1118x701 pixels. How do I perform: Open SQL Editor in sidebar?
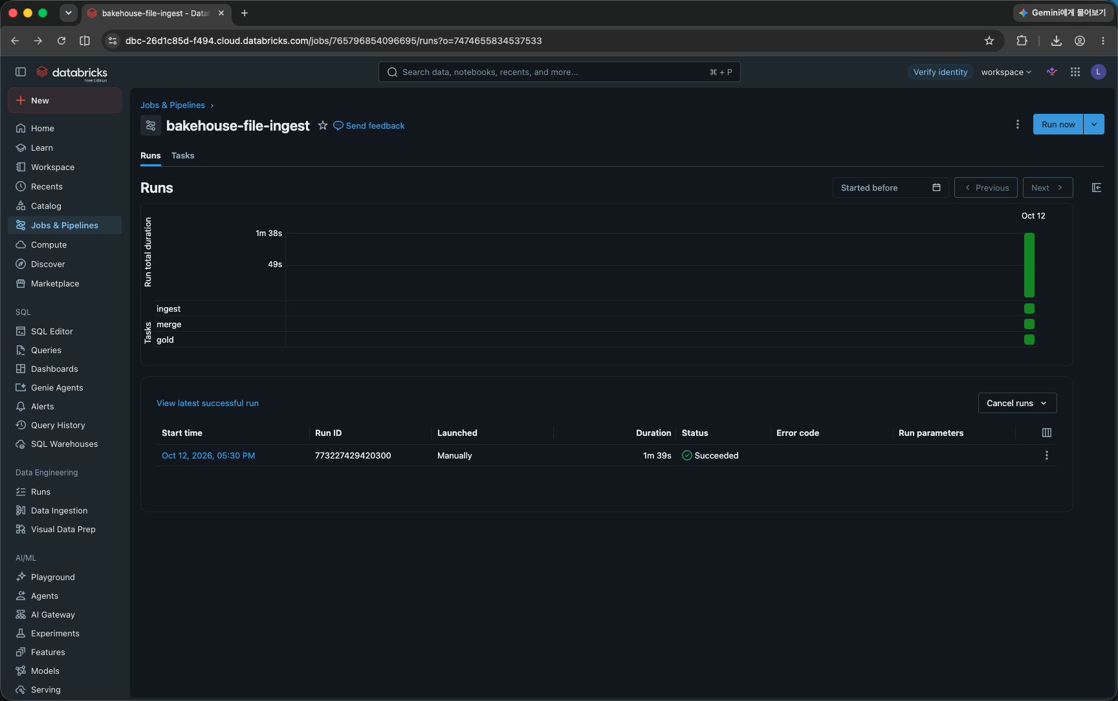[x=64, y=331]
